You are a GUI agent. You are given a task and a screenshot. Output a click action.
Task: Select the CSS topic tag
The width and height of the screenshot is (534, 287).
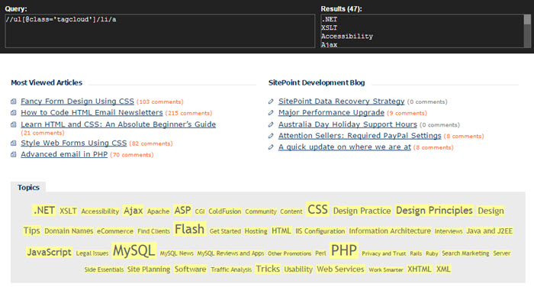click(x=317, y=209)
